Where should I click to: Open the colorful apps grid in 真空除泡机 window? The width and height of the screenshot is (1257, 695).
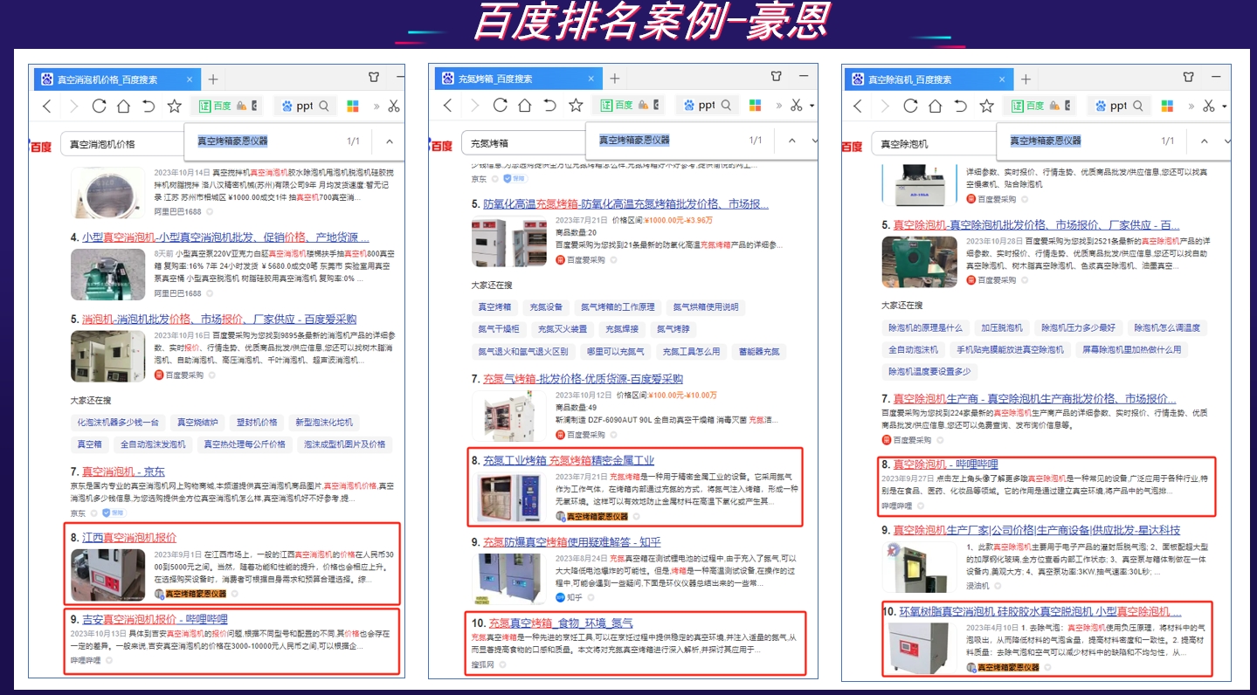(1167, 106)
